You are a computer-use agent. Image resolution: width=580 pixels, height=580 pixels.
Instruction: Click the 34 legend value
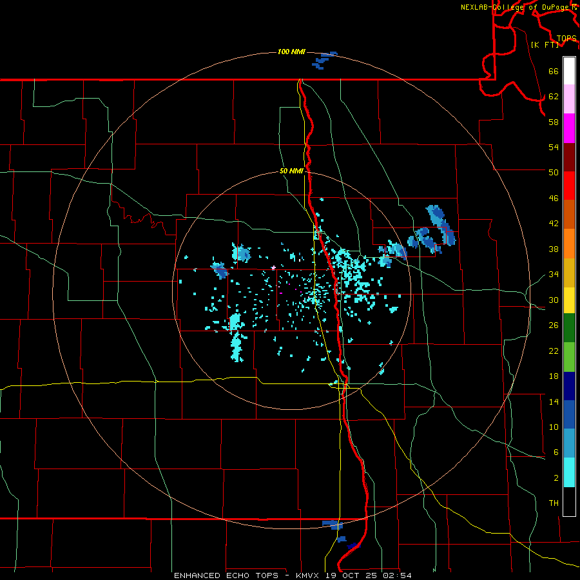(554, 274)
